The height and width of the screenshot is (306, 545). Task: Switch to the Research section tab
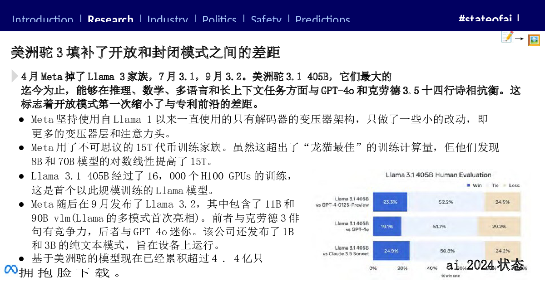pos(110,19)
